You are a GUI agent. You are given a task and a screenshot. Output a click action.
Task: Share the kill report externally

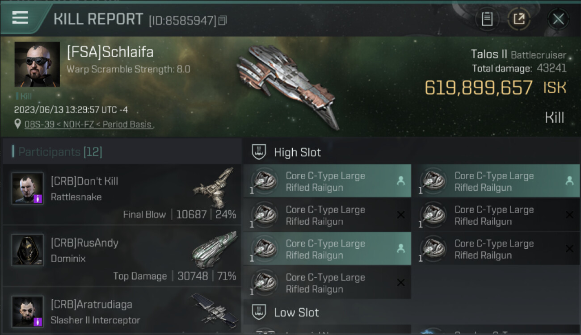coord(519,19)
